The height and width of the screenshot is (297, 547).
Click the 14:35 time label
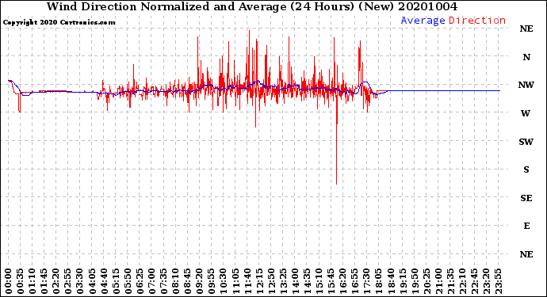[308, 281]
